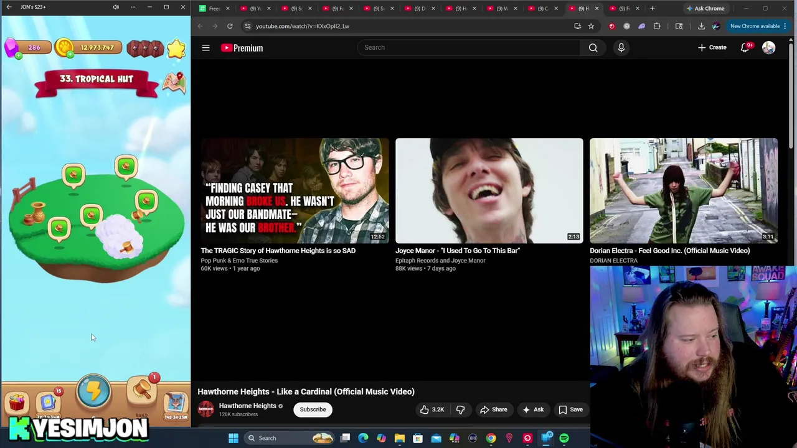Open Spotify from the taskbar
Image resolution: width=797 pixels, height=448 pixels.
[564, 438]
